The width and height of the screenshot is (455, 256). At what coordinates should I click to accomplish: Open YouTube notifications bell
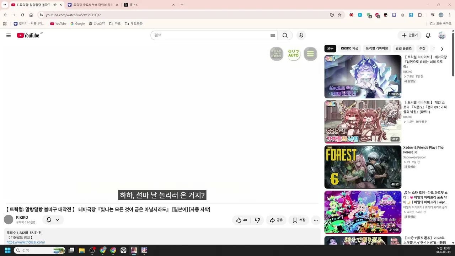(428, 35)
